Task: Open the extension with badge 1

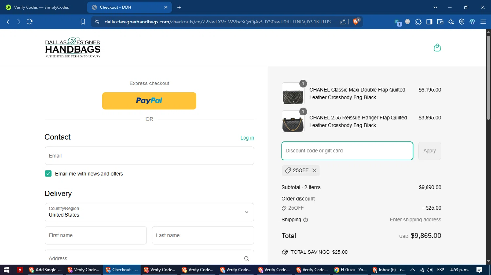Action: point(398,22)
